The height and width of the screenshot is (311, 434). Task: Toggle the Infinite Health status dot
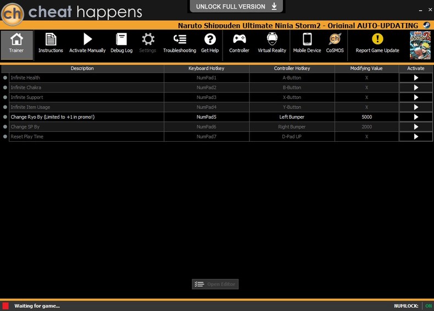(x=5, y=78)
